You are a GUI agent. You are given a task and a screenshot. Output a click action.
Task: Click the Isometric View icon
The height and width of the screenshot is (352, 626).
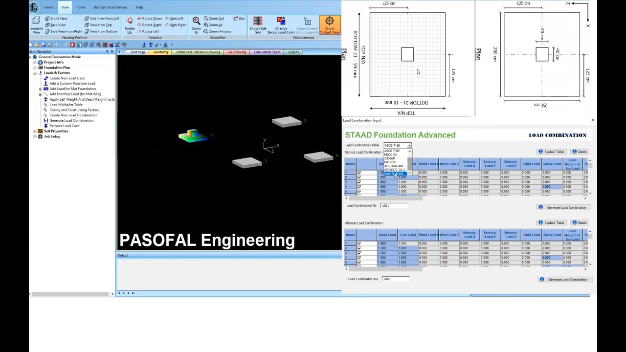(36, 21)
